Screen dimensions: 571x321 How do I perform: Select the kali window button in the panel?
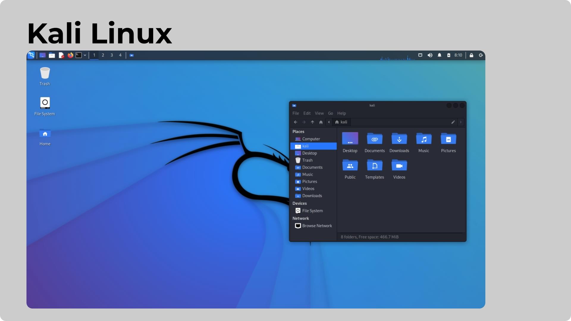[131, 55]
